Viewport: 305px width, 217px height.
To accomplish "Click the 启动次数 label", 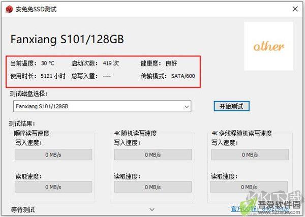I will coord(84,63).
